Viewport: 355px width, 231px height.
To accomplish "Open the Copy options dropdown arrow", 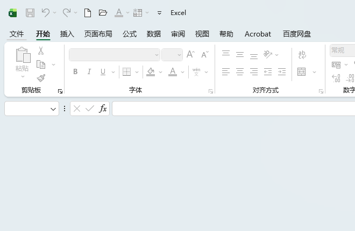I will [x=53, y=64].
